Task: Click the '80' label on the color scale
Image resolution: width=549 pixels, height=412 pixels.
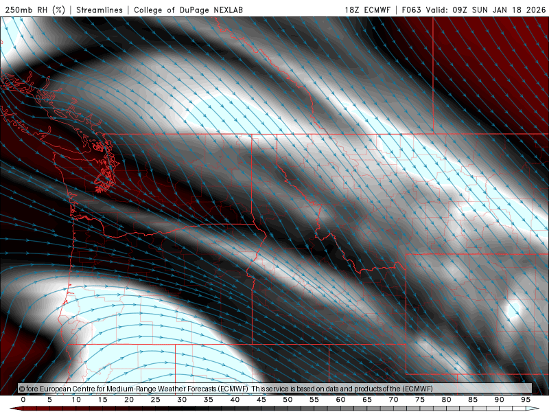Action: 447,400
